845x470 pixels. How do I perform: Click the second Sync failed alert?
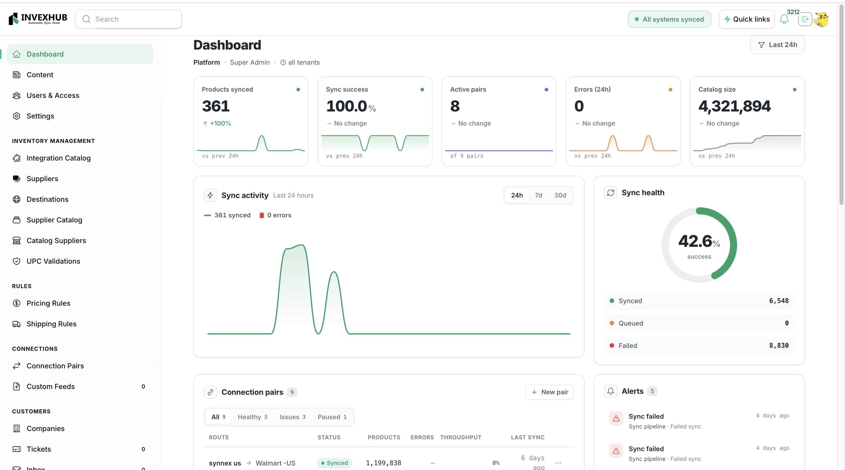[699, 454]
